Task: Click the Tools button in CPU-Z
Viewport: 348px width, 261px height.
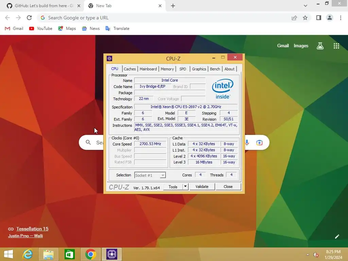Action: (x=173, y=187)
